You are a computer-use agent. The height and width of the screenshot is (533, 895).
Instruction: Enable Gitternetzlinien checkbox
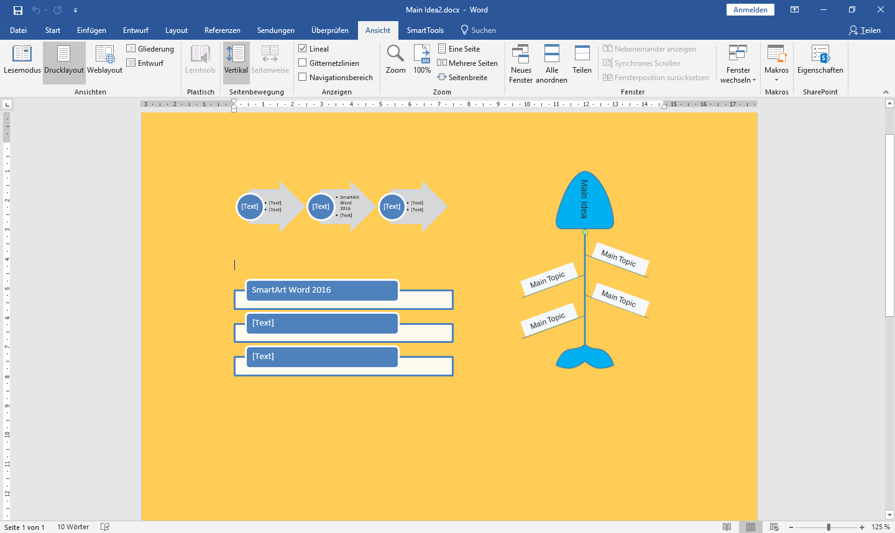click(303, 63)
